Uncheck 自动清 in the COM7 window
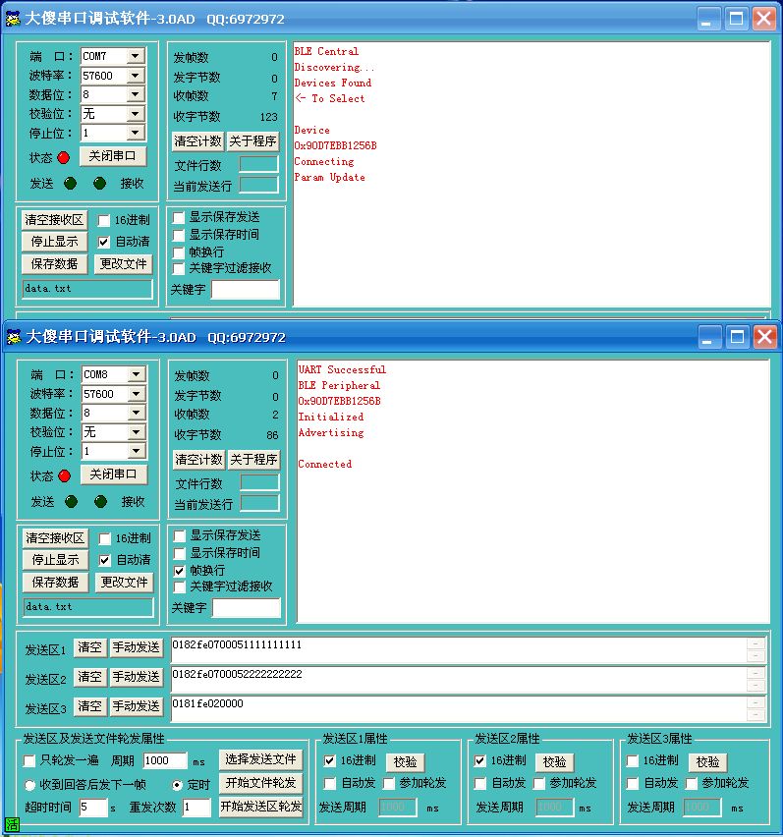The width and height of the screenshot is (783, 837). point(104,242)
